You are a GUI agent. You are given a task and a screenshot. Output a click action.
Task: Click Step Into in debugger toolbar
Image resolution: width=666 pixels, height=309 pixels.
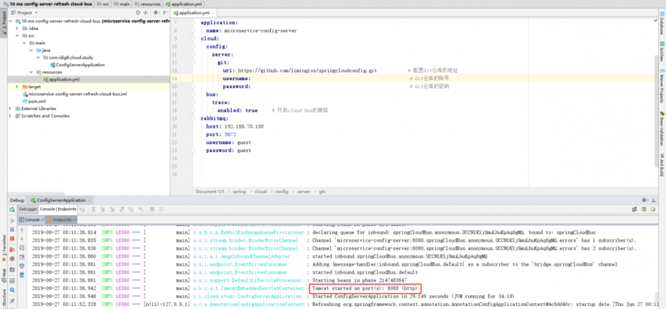tap(103, 210)
